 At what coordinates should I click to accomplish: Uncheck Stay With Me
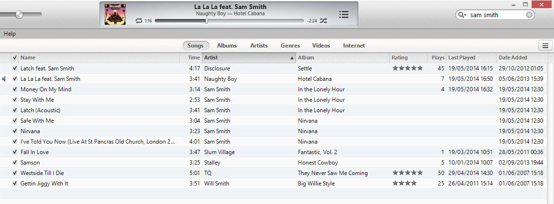[14, 100]
